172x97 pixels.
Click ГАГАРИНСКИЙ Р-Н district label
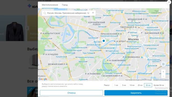(112, 76)
